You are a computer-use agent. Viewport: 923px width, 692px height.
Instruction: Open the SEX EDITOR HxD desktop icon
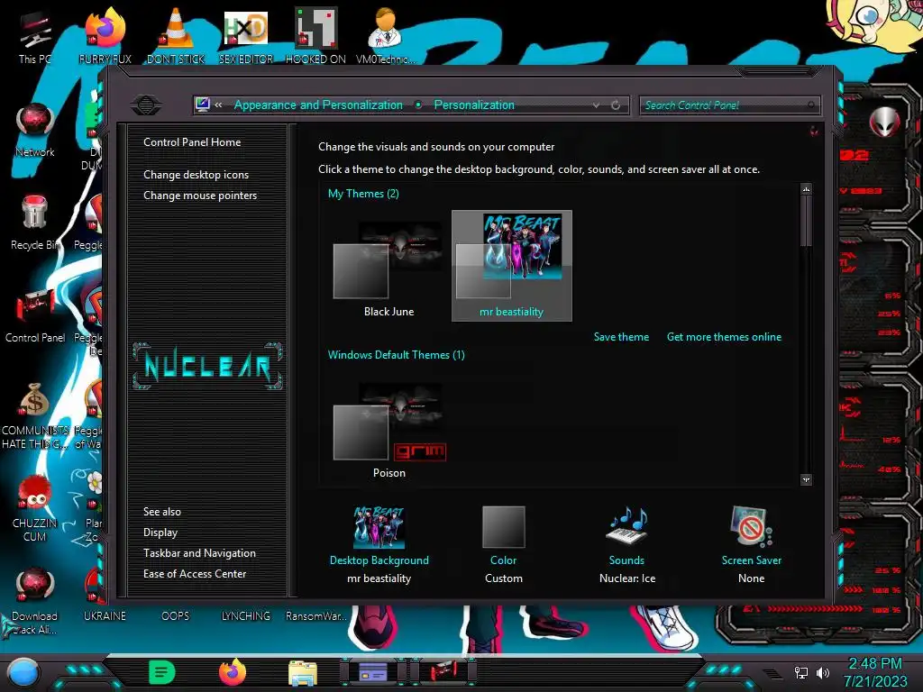[x=245, y=37]
